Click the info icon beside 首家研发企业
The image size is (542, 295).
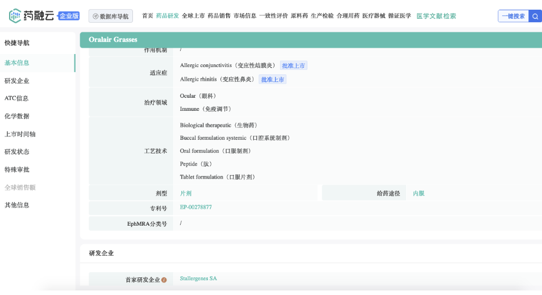point(164,280)
